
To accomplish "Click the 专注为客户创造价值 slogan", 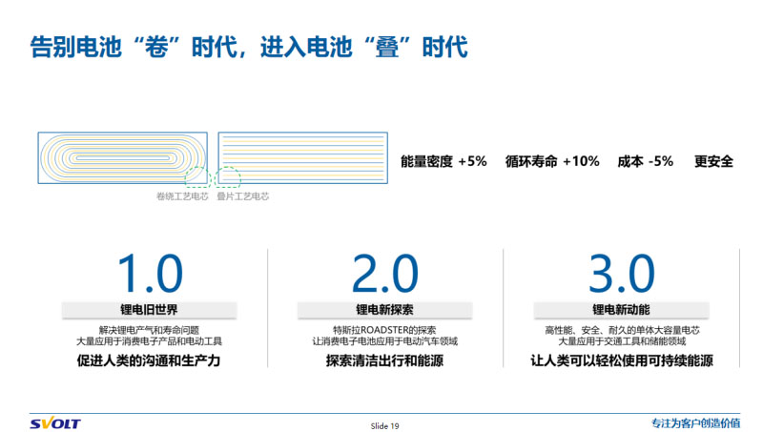I will 695,422.
